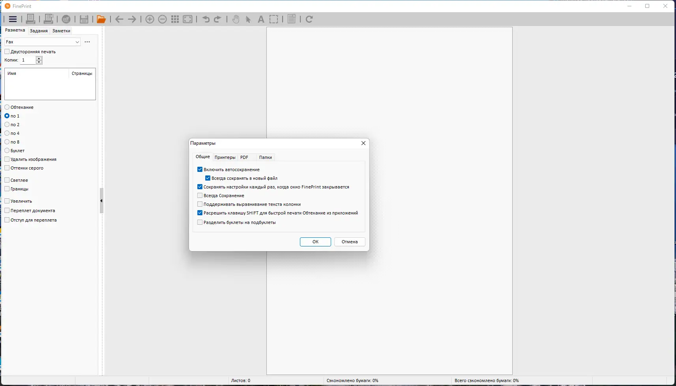Screen dimensions: 676x386
Task: Check Отступ для переплета option
Action: point(7,220)
